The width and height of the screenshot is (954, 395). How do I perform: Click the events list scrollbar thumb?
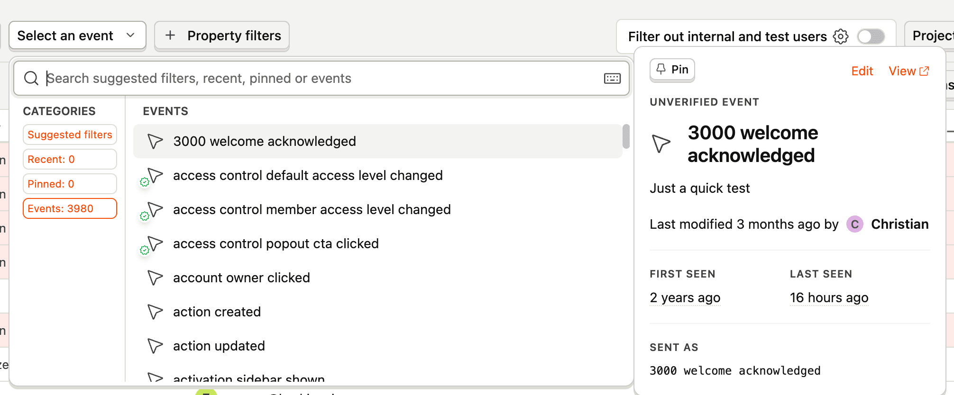(626, 136)
